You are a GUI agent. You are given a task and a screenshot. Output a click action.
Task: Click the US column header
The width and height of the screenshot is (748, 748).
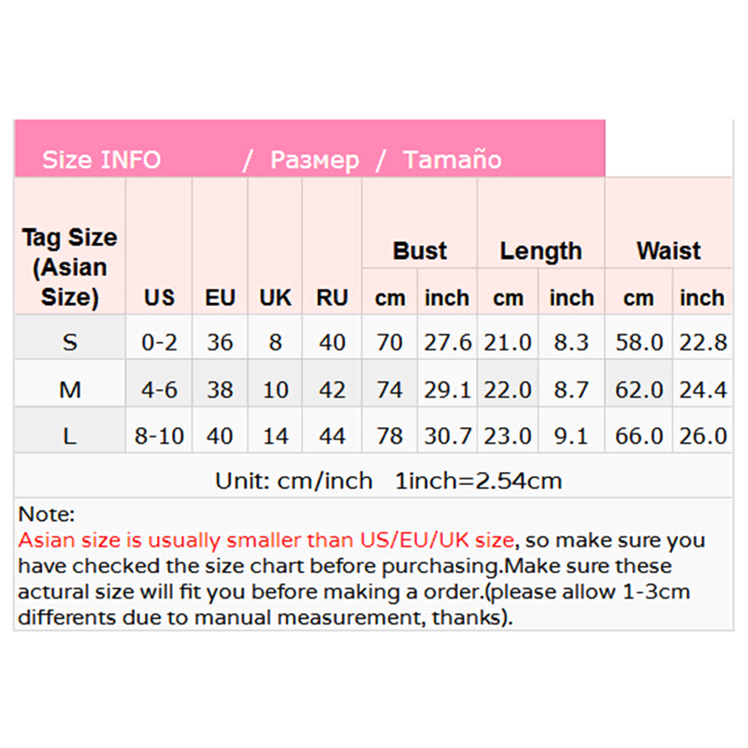159,298
